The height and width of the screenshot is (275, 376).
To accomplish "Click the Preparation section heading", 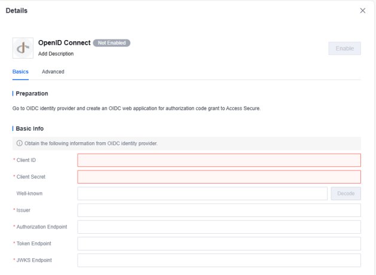I will pyautogui.click(x=32, y=93).
